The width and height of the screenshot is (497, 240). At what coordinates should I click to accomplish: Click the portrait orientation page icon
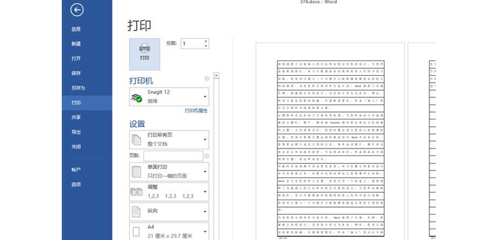136,212
